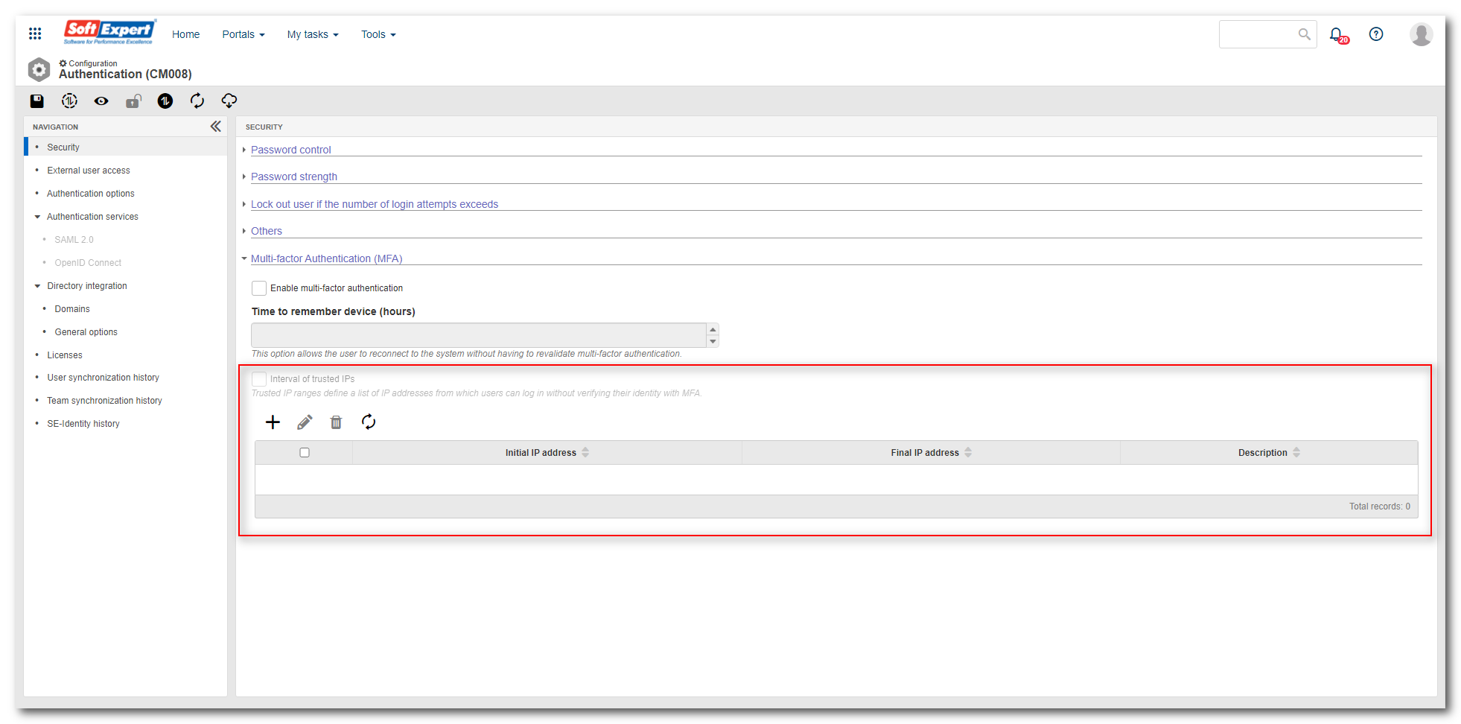Select all rows checkbox in IP grid header
Screen dimensions: 1461x724
(x=305, y=452)
